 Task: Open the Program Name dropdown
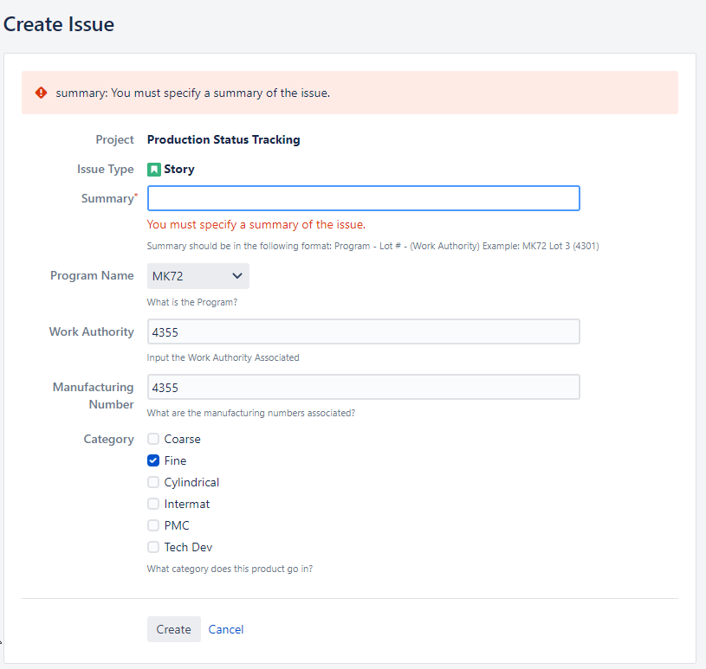[x=198, y=275]
